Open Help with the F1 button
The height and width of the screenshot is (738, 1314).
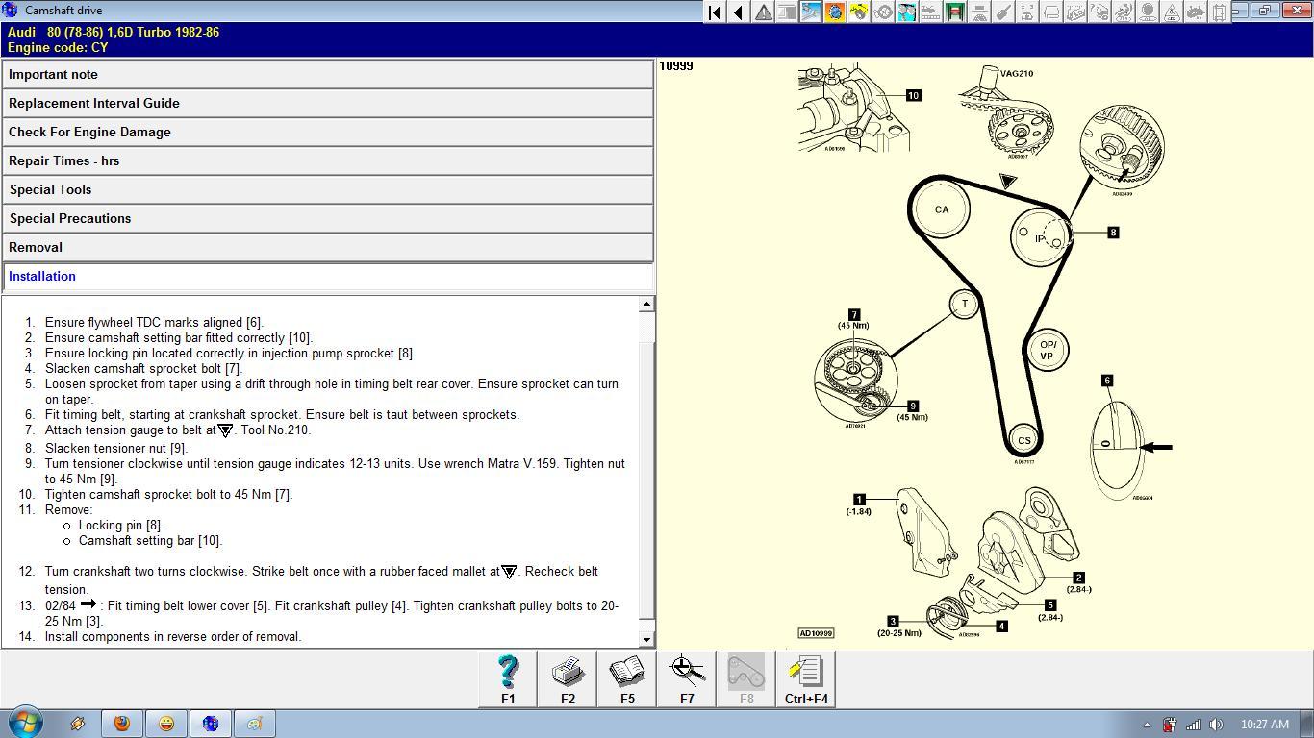point(508,679)
